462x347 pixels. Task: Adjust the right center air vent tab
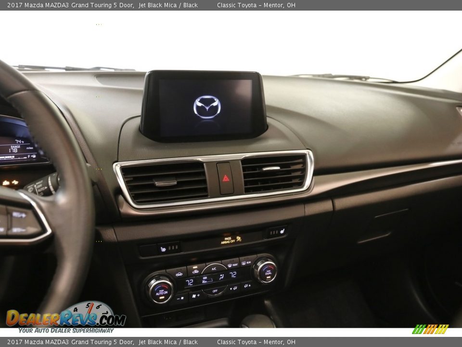271,169
